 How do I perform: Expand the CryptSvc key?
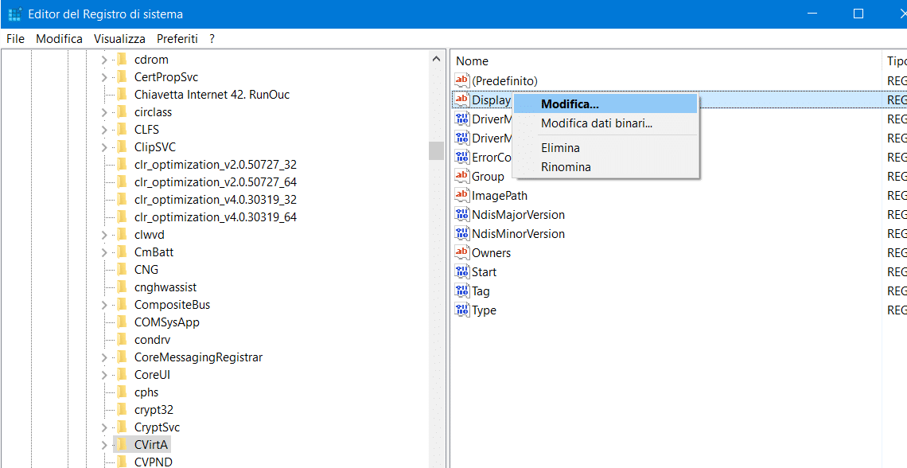click(104, 427)
